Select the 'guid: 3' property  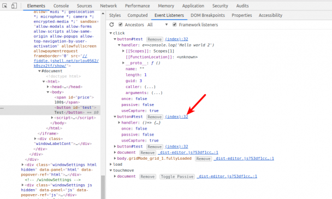click(x=134, y=81)
